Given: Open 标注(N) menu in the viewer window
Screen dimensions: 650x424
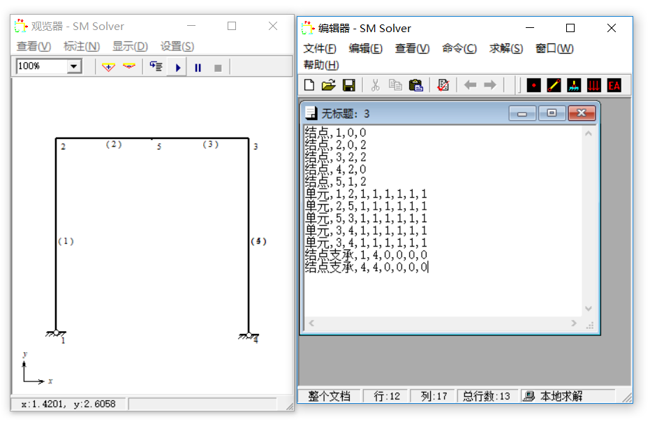Looking at the screenshot, I should (82, 47).
